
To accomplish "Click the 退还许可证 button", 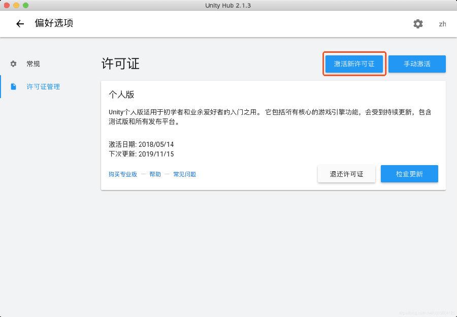I will pyautogui.click(x=346, y=174).
